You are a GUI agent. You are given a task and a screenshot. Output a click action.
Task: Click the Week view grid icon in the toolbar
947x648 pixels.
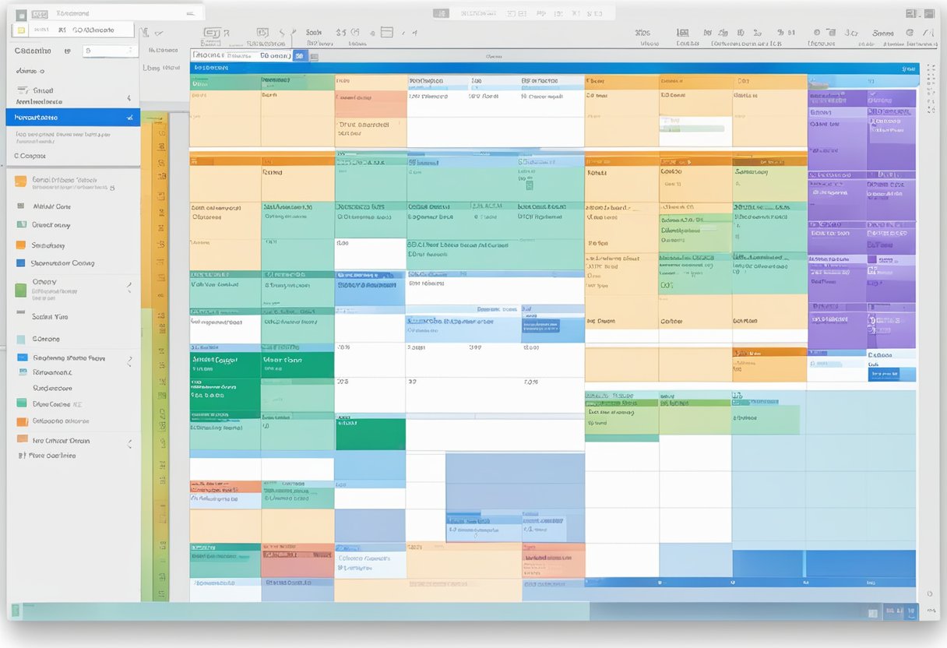pos(682,32)
